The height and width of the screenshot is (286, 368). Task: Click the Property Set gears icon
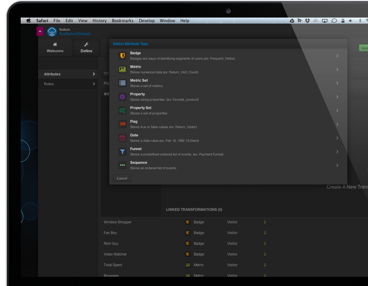click(x=122, y=110)
